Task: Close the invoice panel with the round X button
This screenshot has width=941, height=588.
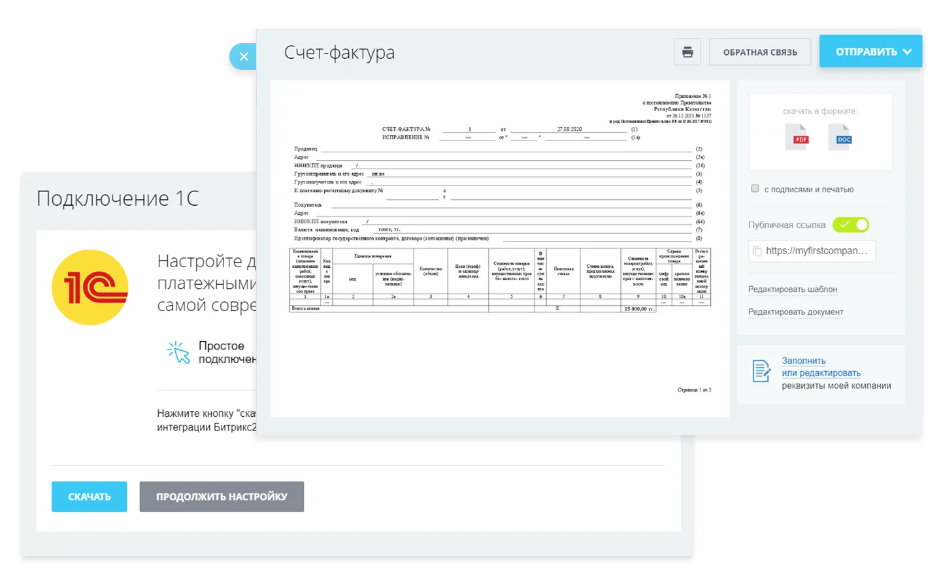Action: pos(244,57)
